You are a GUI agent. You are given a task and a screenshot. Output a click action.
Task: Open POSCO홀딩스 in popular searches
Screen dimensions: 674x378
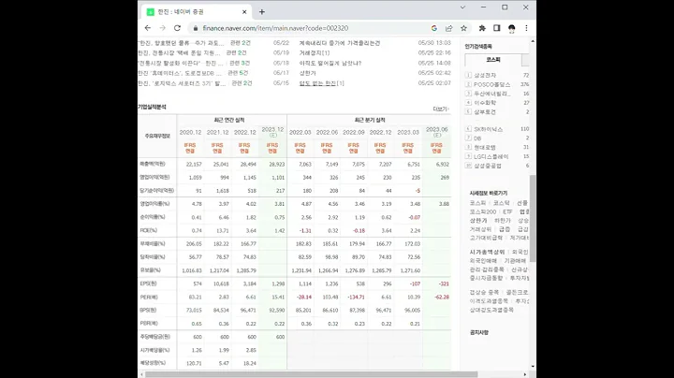click(491, 84)
